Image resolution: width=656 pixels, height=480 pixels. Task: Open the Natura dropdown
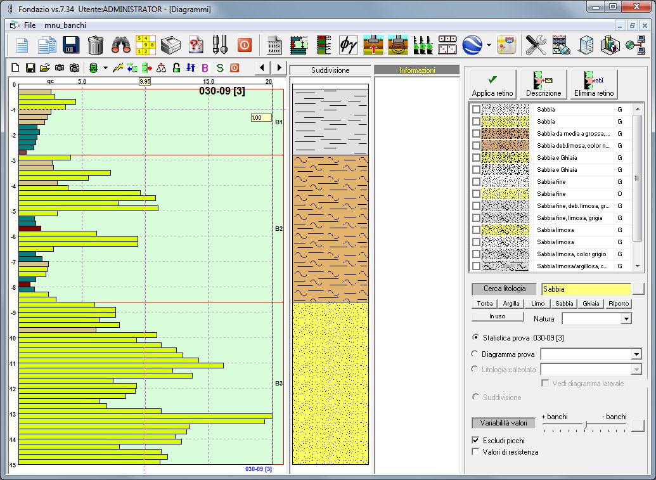[x=626, y=319]
